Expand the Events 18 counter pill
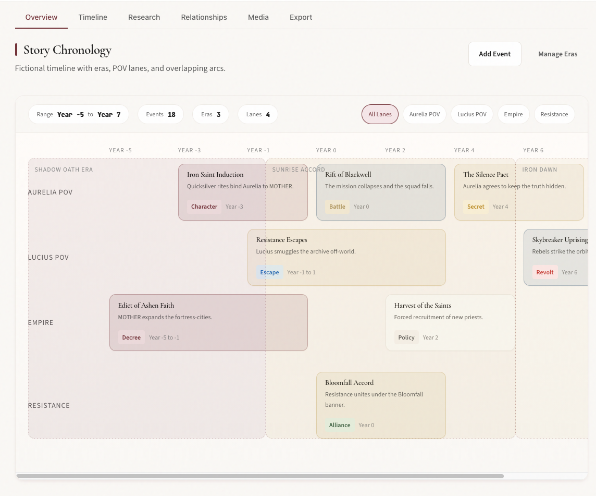The width and height of the screenshot is (596, 496). pyautogui.click(x=160, y=114)
